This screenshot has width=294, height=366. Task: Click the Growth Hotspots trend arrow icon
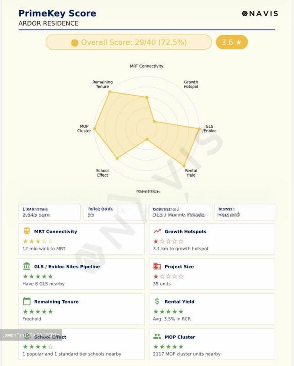pos(157,231)
